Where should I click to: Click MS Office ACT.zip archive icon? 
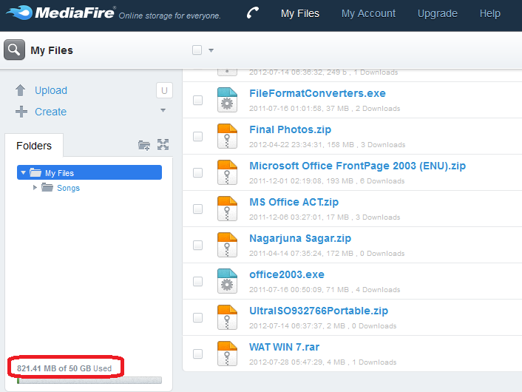pos(228,209)
